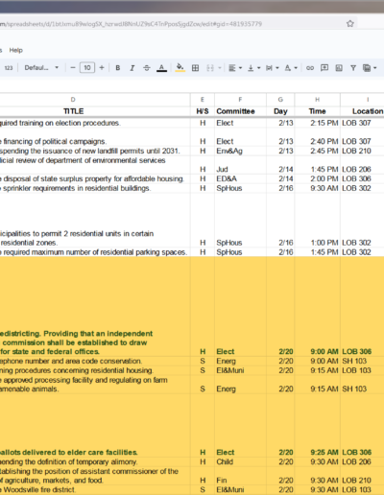384x495 pixels.
Task: Select cell about telephone number and area code conservation
Action: point(95,361)
